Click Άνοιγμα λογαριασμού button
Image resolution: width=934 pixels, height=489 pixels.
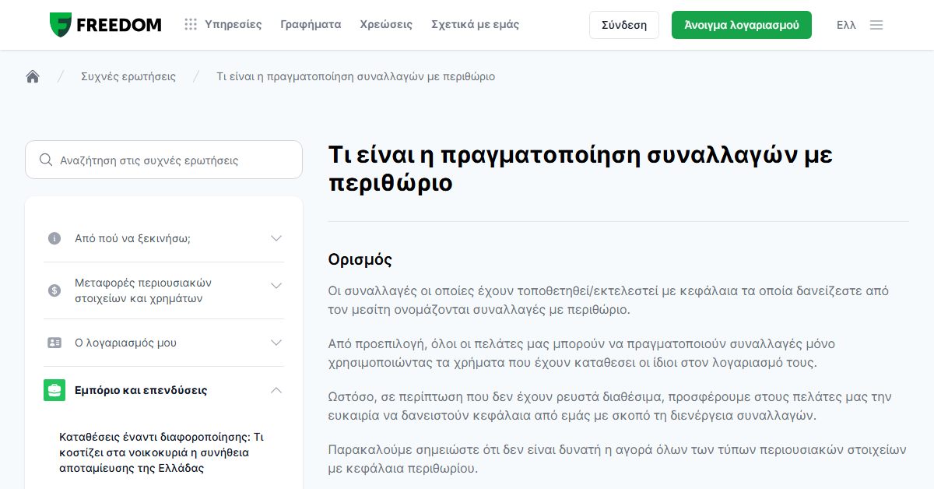tap(742, 25)
